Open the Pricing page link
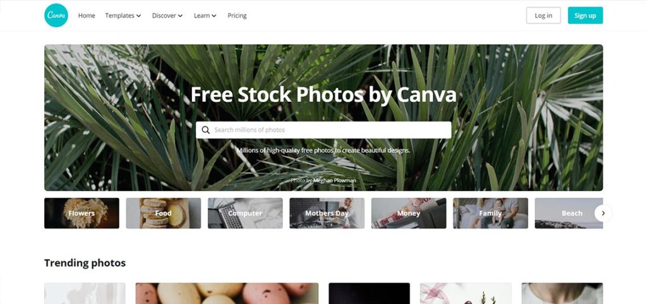Image resolution: width=647 pixels, height=304 pixels. pyautogui.click(x=237, y=16)
